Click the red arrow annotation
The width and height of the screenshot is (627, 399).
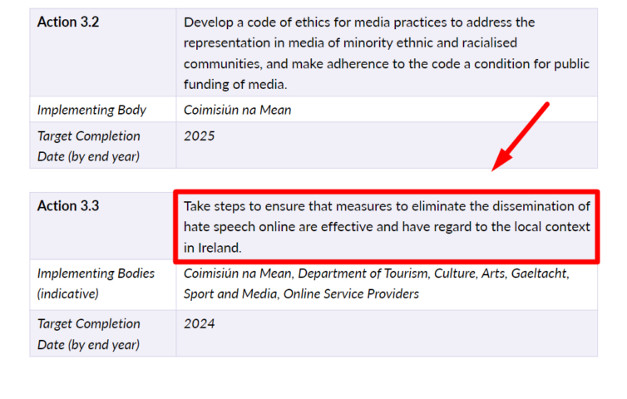pyautogui.click(x=521, y=135)
